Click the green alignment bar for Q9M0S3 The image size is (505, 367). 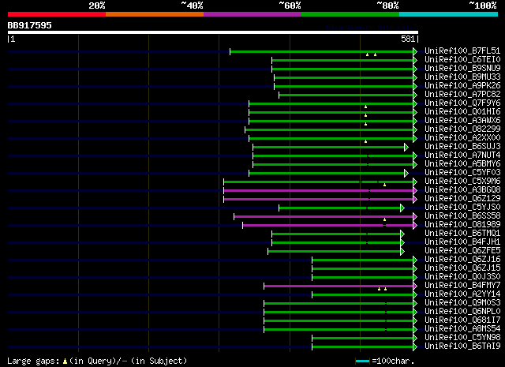click(x=339, y=304)
